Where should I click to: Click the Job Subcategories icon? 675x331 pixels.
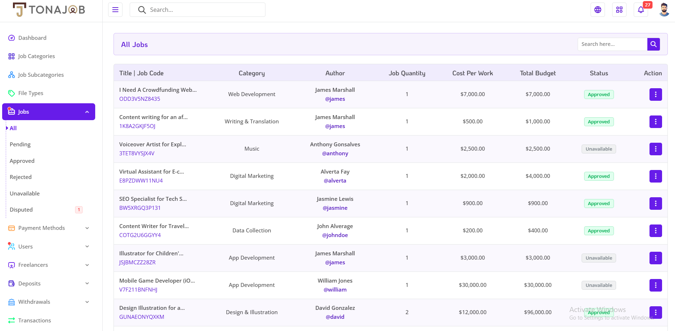pyautogui.click(x=11, y=75)
